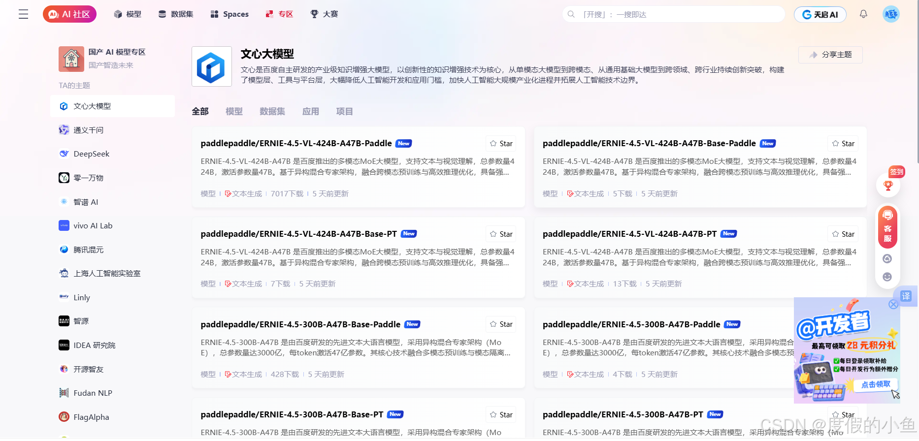Click the 译 translate icon
919x441 pixels.
tap(906, 296)
